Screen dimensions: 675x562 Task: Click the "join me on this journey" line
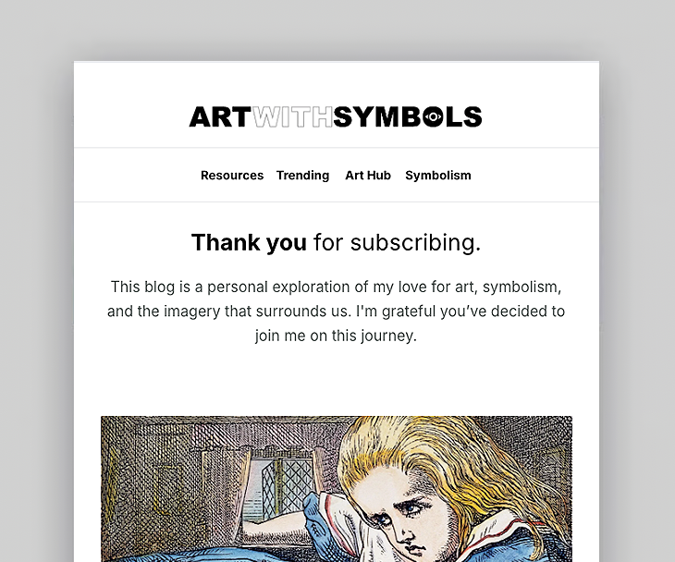[x=336, y=336]
